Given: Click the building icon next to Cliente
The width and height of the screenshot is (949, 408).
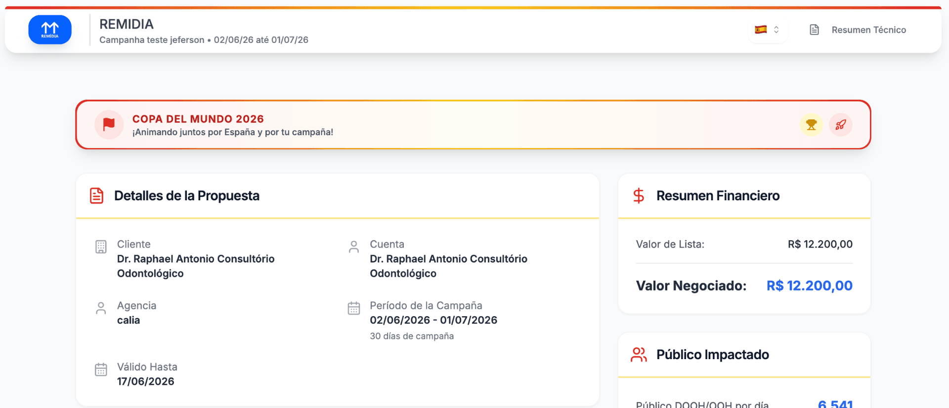Looking at the screenshot, I should tap(101, 247).
